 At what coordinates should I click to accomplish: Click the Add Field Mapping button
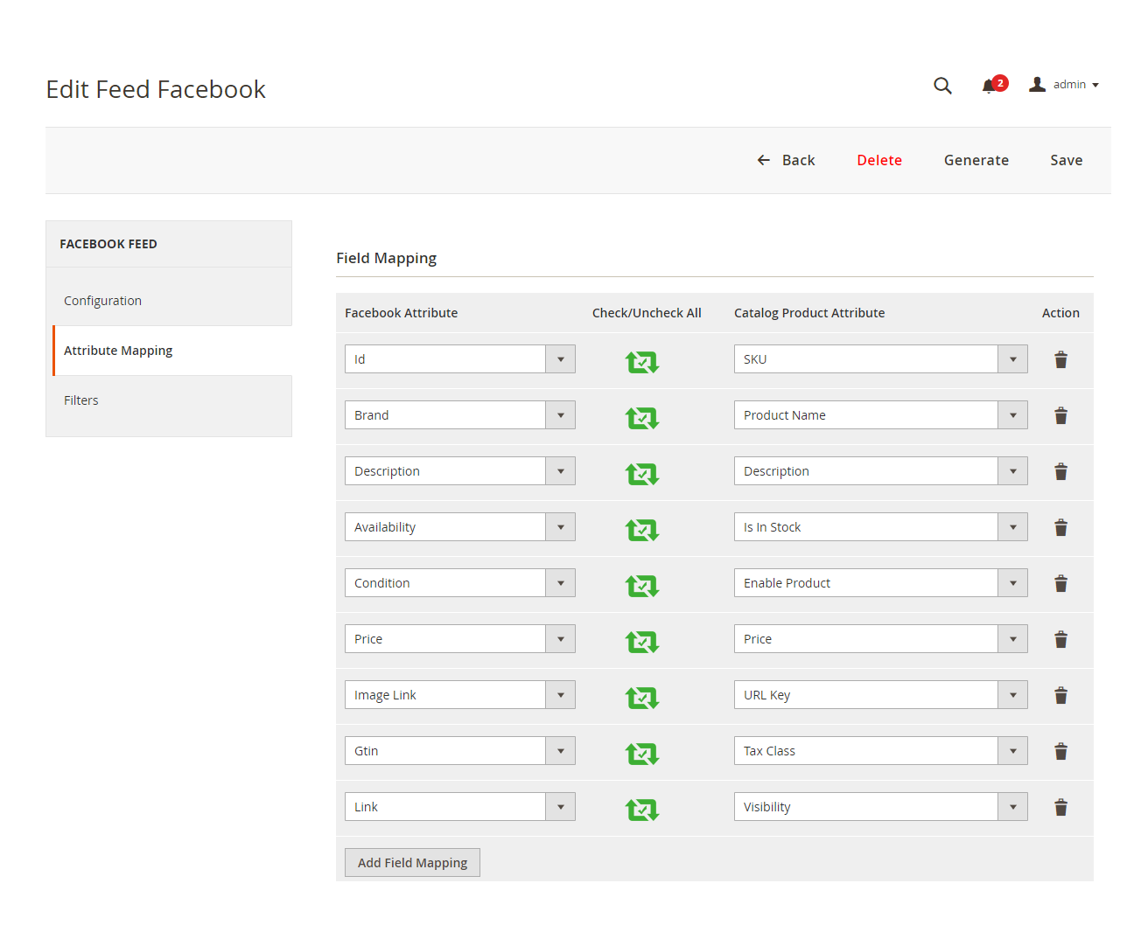point(412,863)
